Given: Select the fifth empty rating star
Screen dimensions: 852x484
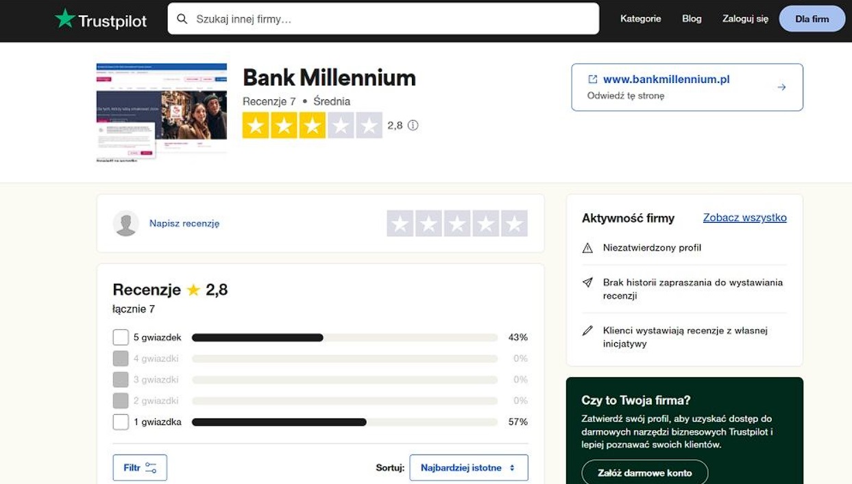Looking at the screenshot, I should [514, 223].
